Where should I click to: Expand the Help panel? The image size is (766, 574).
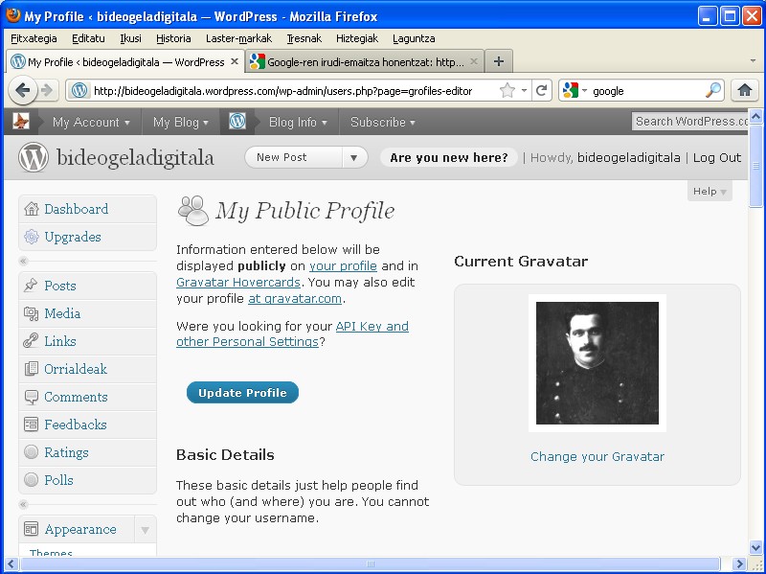coord(710,191)
